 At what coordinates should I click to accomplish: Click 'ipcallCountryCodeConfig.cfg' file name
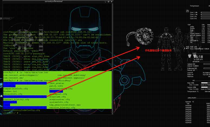(x=22, y=110)
